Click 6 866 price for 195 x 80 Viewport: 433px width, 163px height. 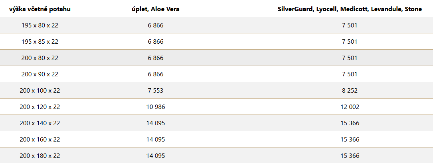(156, 25)
